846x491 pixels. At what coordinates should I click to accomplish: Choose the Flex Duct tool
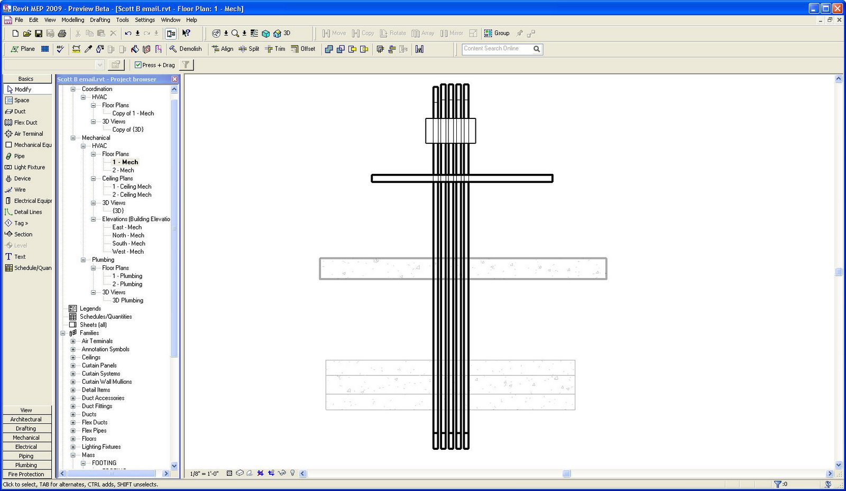(22, 123)
